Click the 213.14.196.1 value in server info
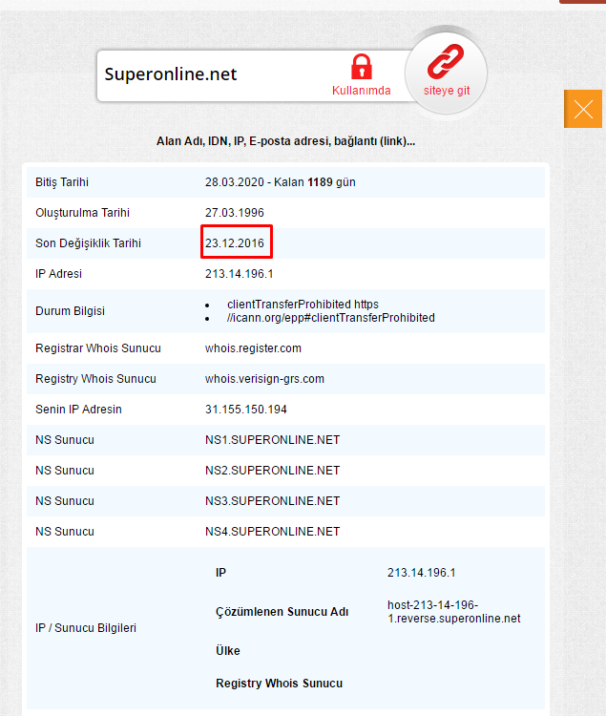This screenshot has height=716, width=606. (x=422, y=573)
